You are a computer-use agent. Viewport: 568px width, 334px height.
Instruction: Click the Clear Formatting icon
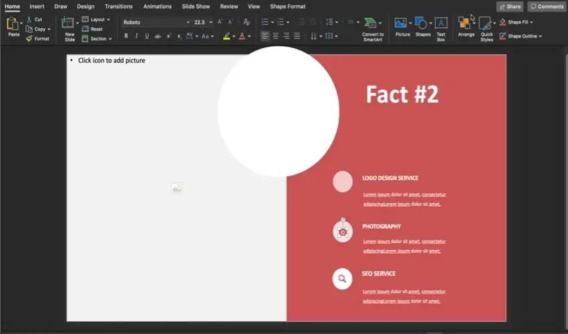point(247,22)
